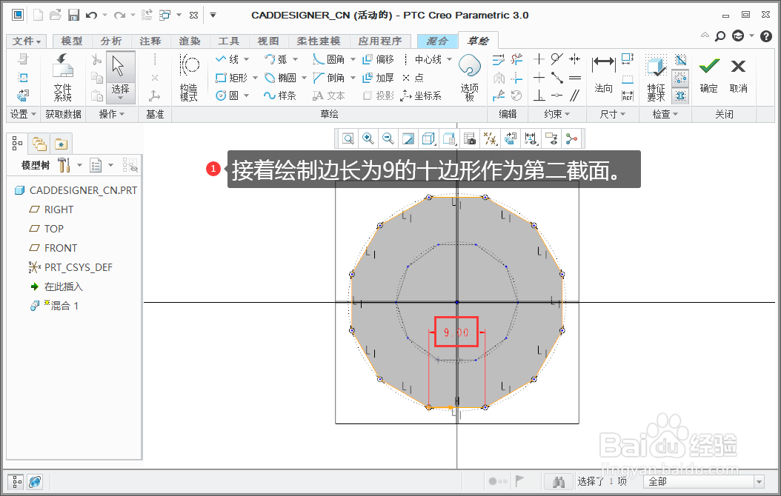Select the 混合 1 feature in model tree
Screen dimensions: 781x496
[x=54, y=306]
